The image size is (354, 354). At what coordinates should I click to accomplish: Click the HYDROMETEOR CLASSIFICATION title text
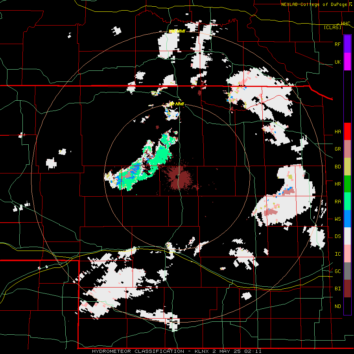[138, 351]
